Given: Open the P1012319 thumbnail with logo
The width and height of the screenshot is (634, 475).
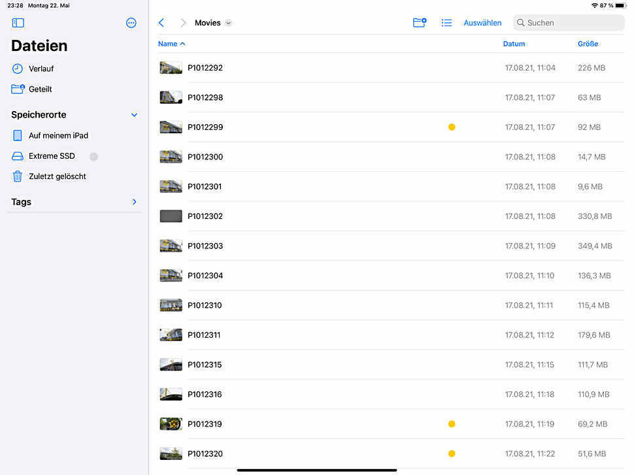Looking at the screenshot, I should click(171, 424).
